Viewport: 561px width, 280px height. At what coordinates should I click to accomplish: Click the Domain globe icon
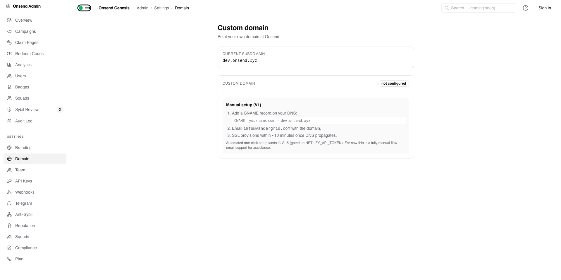coord(9,159)
